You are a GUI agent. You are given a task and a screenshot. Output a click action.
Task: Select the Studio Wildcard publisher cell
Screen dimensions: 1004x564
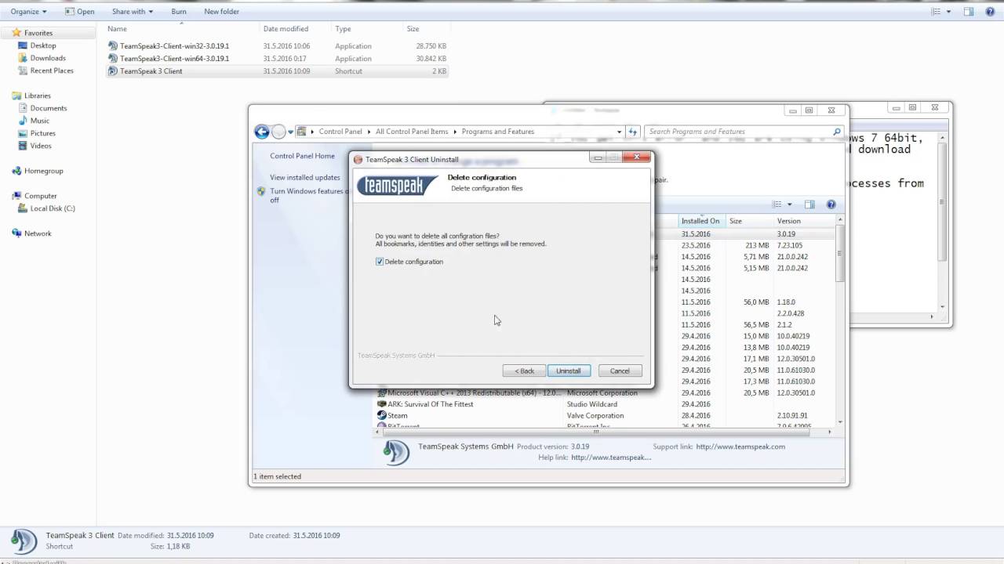point(591,404)
